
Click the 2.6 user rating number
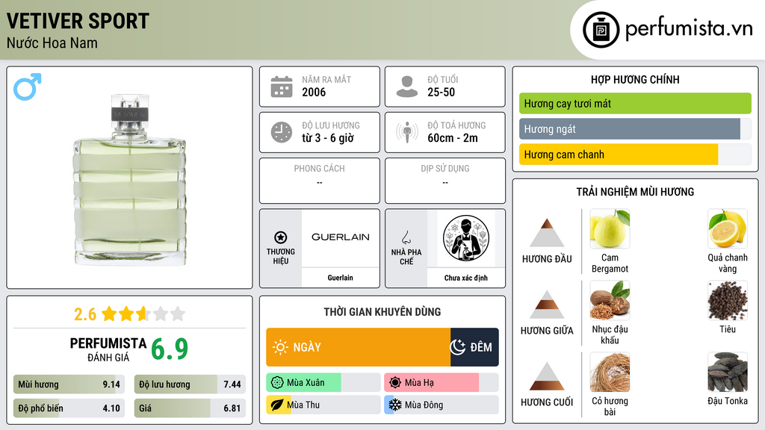pyautogui.click(x=85, y=314)
